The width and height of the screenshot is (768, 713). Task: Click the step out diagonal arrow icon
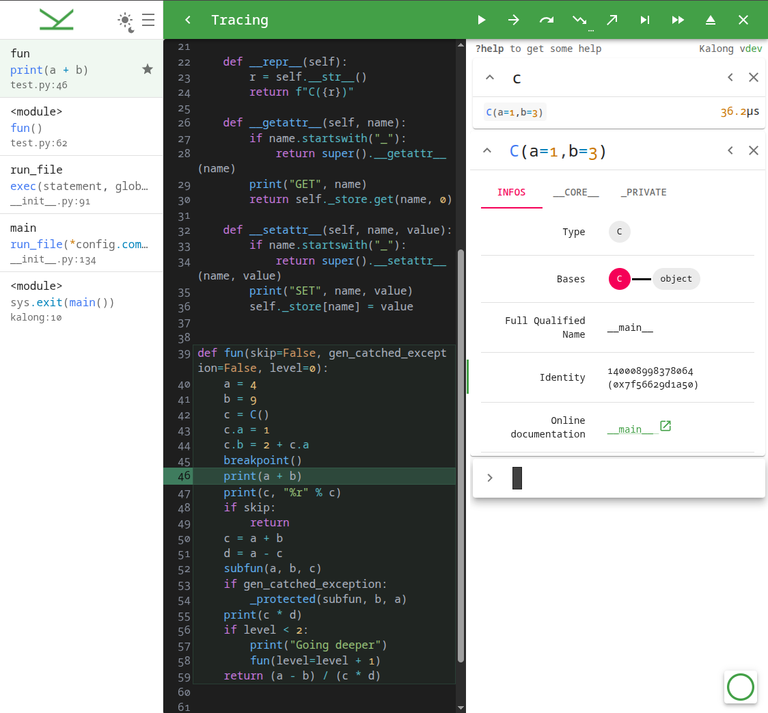coord(612,20)
